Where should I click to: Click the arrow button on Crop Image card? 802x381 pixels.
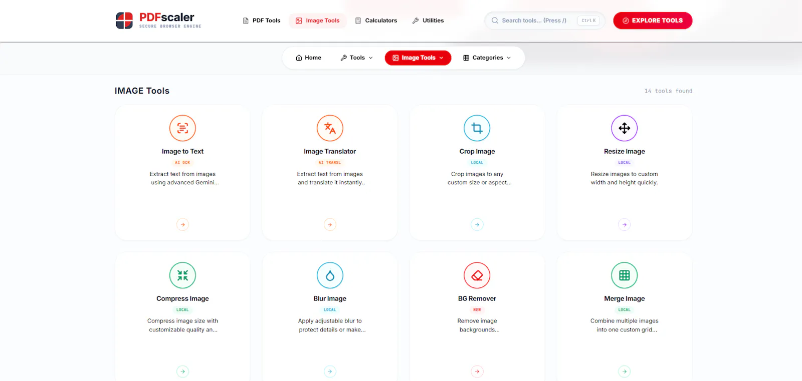coord(477,225)
